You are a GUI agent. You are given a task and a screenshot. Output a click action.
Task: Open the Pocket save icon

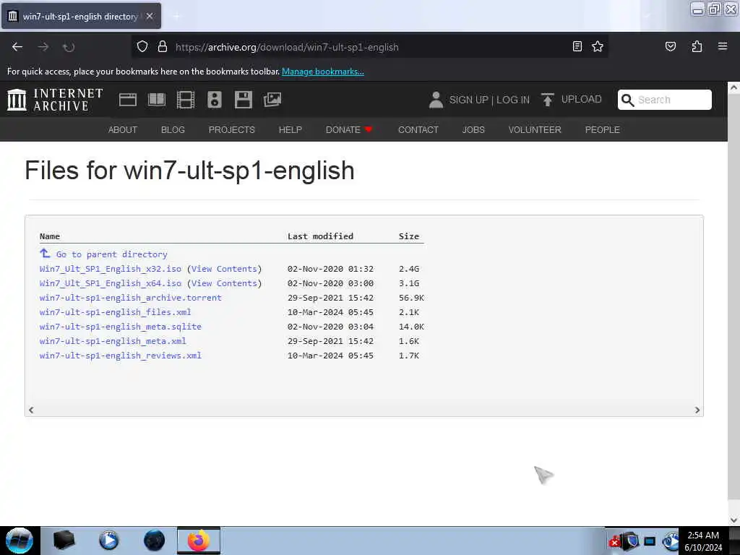671,46
